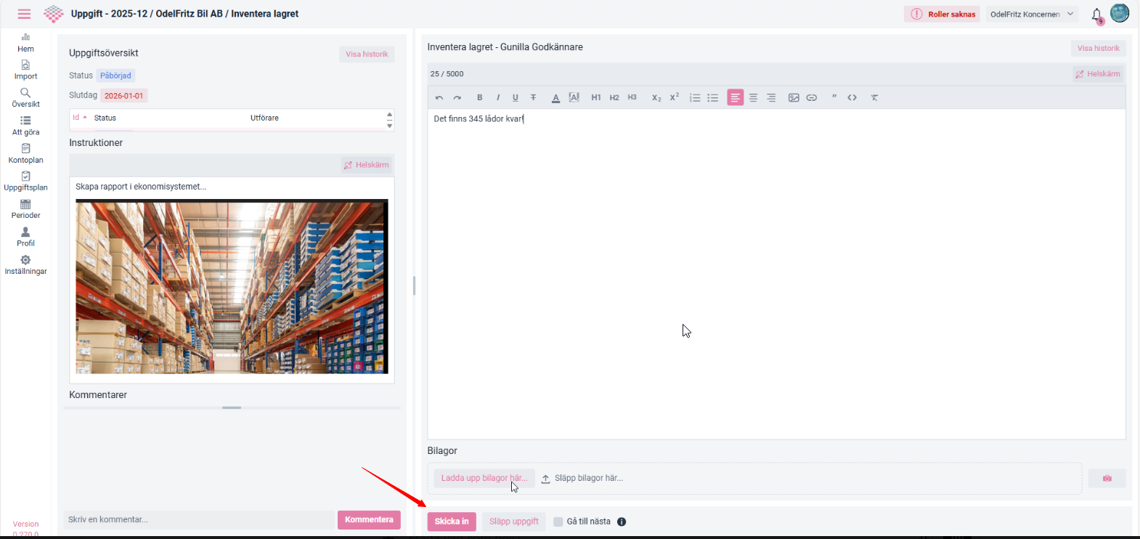Open the text color picker

point(555,97)
